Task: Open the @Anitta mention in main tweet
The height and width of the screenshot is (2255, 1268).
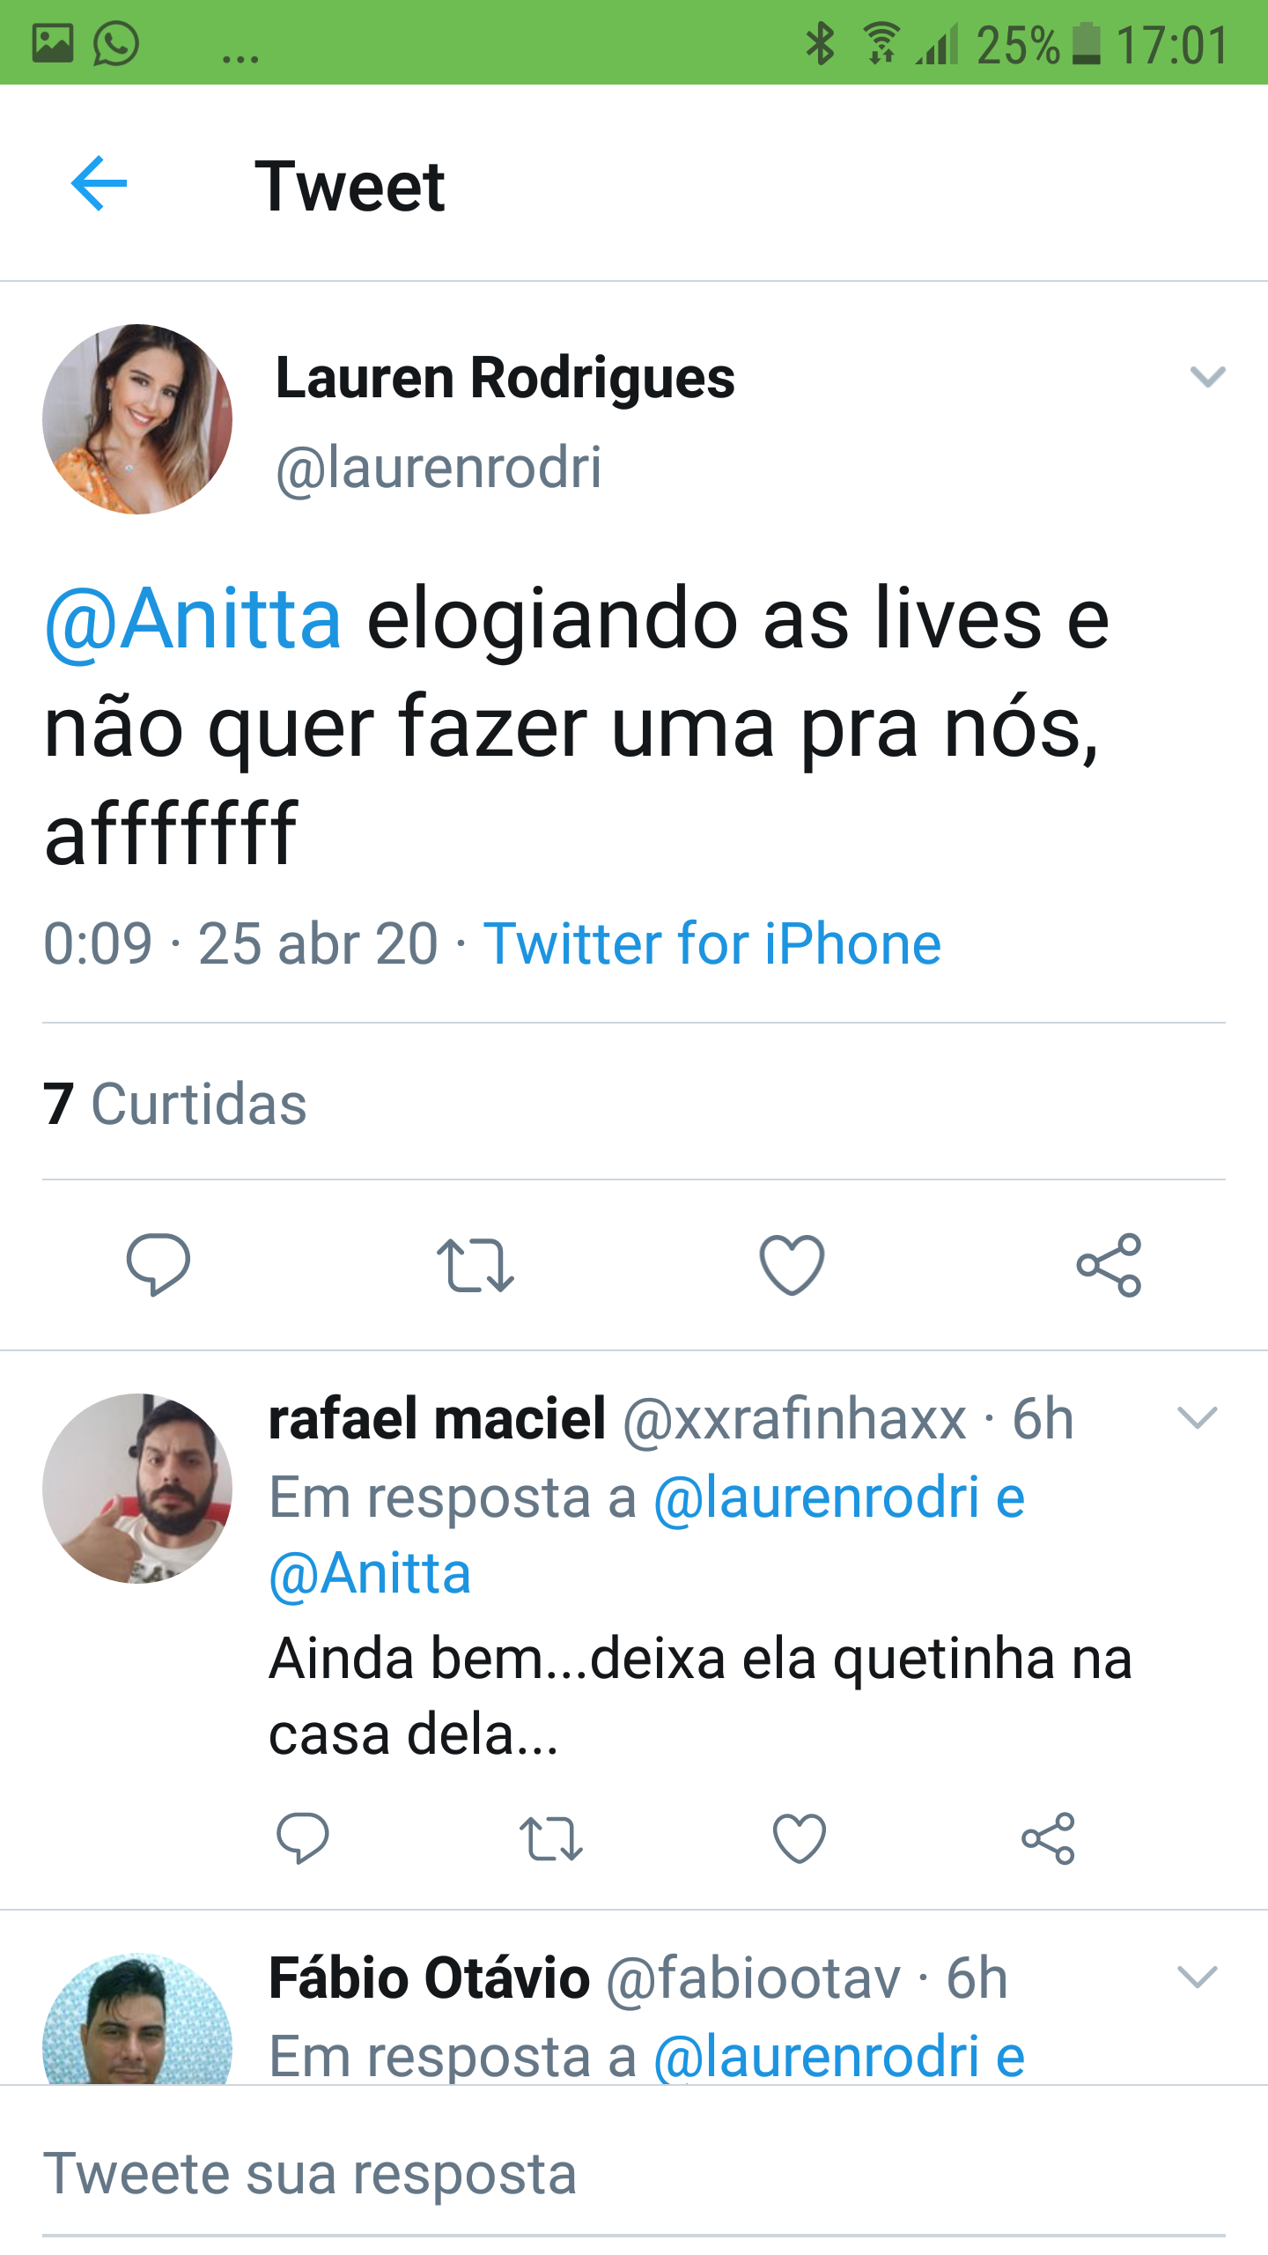Action: point(193,619)
